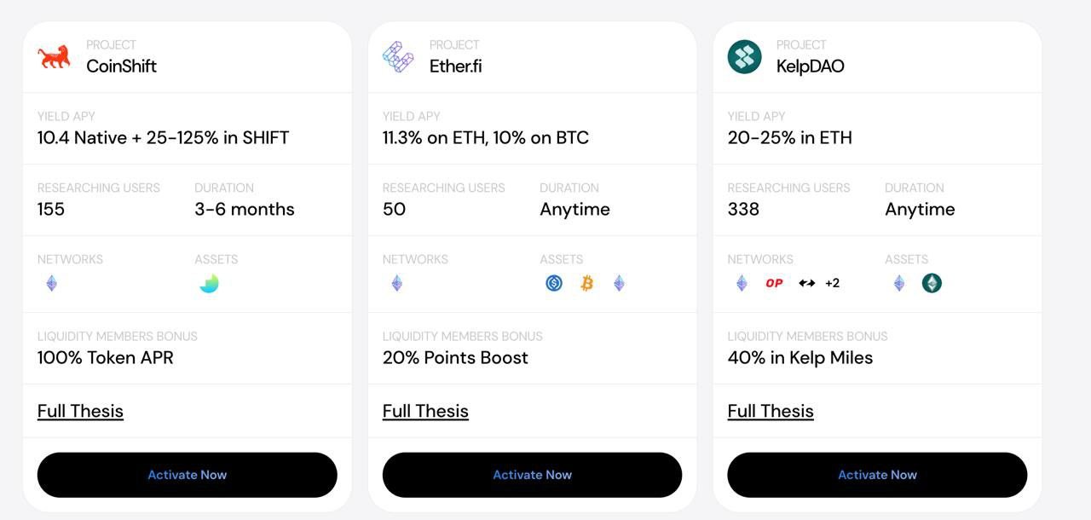This screenshot has height=520, width=1091.
Task: Click the dark green ETH asset icon in KelpDAO
Action: [932, 283]
